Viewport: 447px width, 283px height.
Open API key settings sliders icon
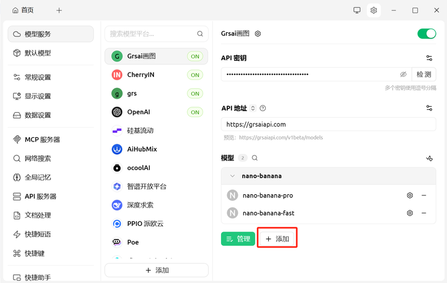coord(429,58)
